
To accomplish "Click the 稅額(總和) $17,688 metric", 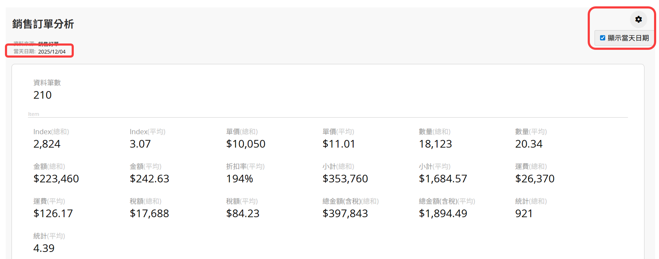I will [x=149, y=213].
